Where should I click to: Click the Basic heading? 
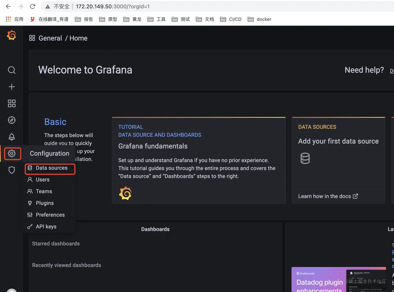tap(55, 122)
